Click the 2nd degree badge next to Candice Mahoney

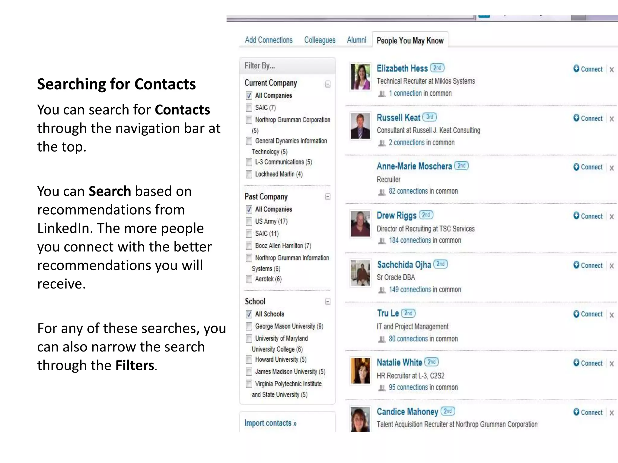[448, 411]
